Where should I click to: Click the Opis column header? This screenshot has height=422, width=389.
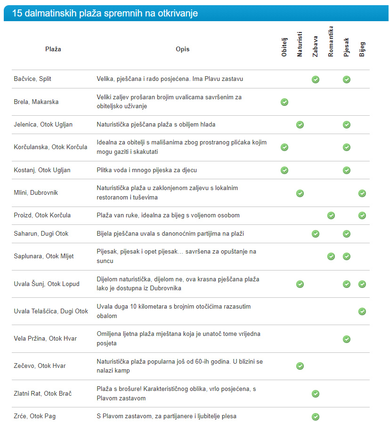183,49
